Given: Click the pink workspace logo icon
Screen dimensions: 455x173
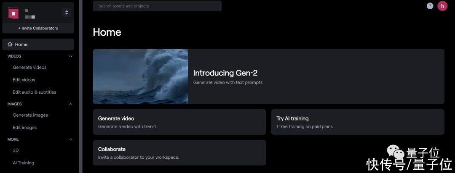Looking at the screenshot, I should click(13, 13).
